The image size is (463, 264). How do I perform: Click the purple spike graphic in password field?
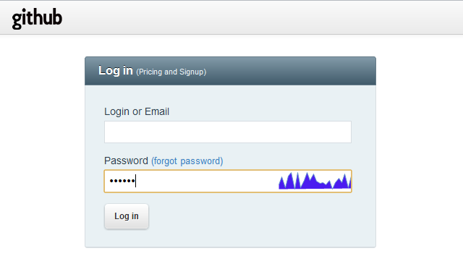pyautogui.click(x=315, y=181)
